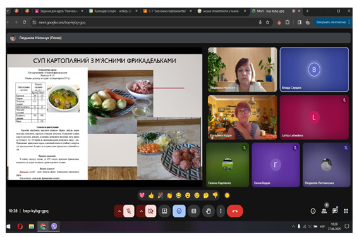Reload the page with refresh icon
Image resolution: width=357 pixels, height=237 pixels.
point(24,22)
